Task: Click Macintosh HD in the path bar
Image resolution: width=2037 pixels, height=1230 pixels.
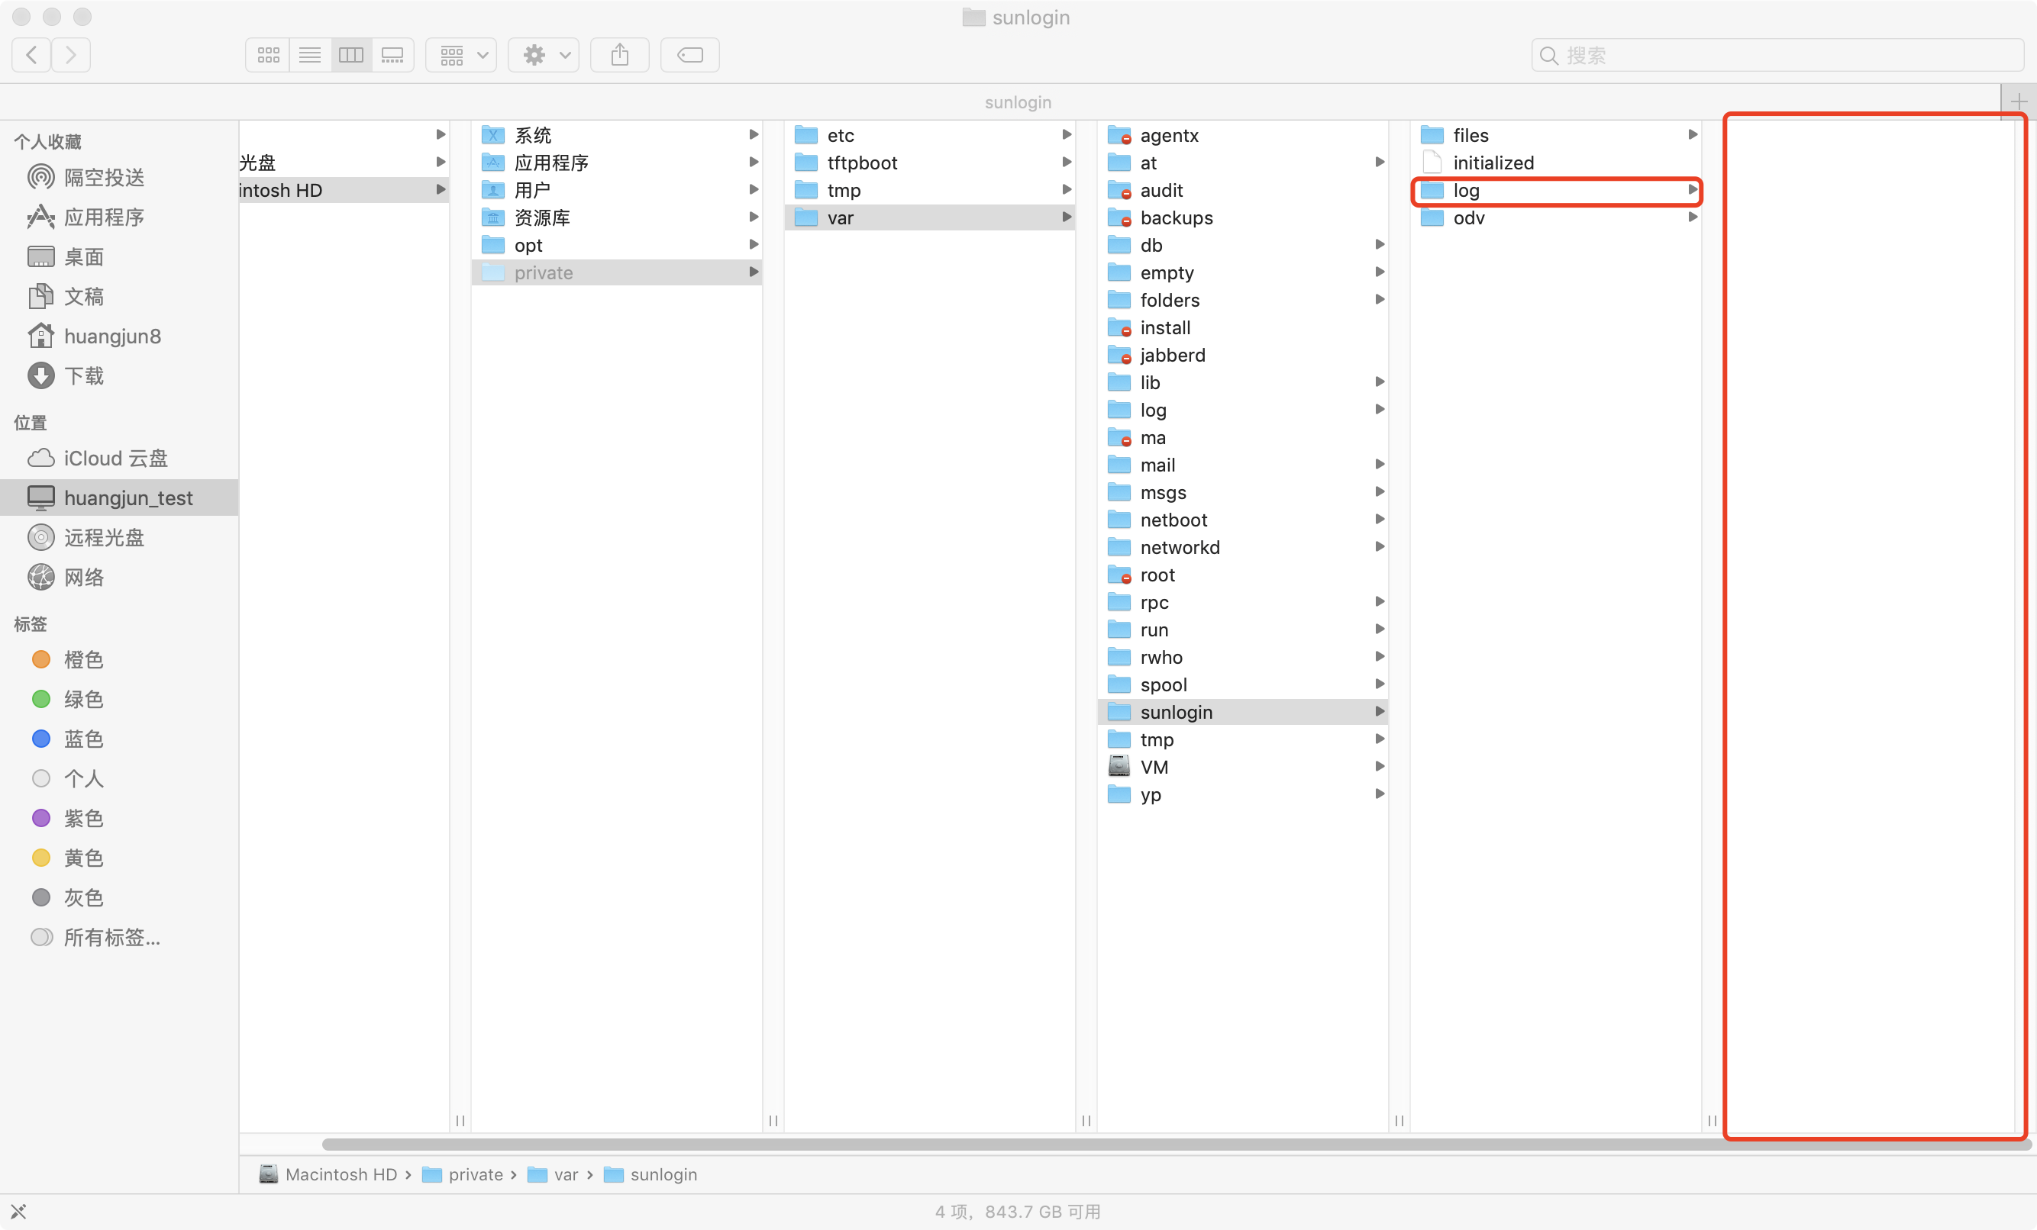Action: (x=340, y=1174)
